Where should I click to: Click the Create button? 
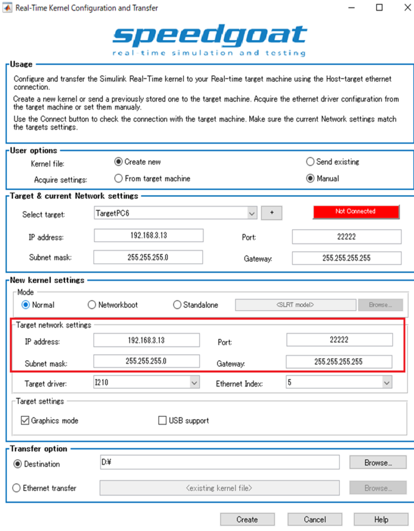pos(247,520)
